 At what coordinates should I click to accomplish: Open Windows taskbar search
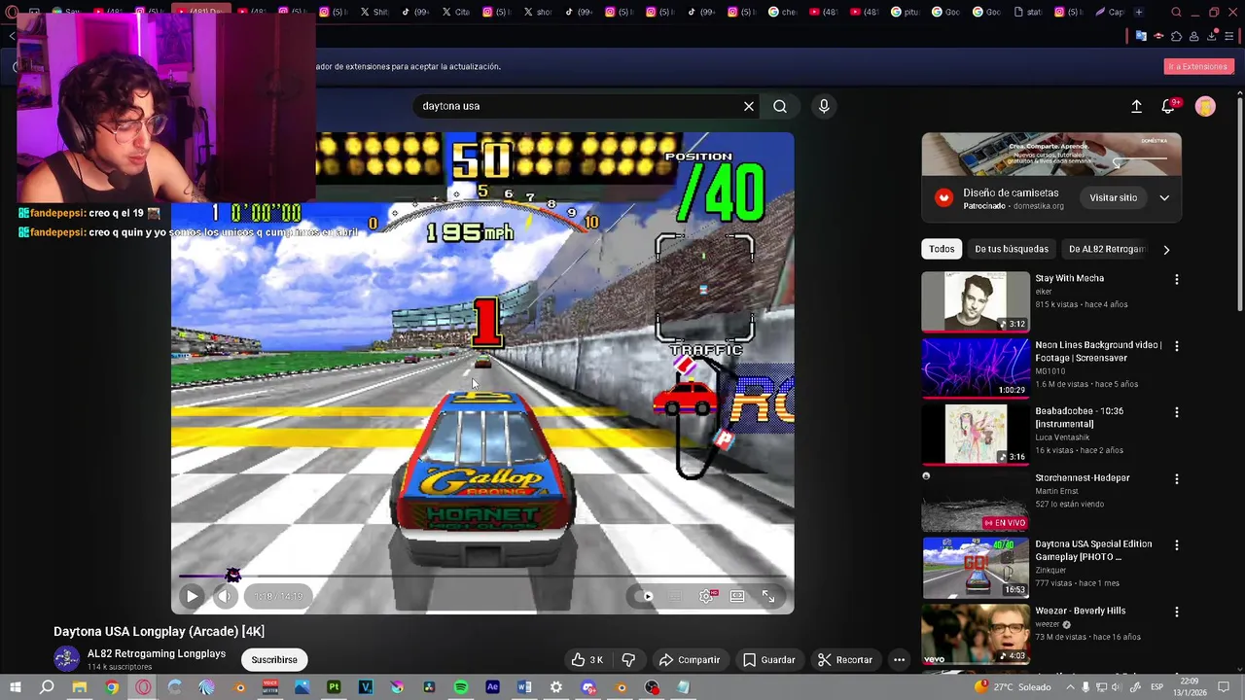(x=47, y=687)
